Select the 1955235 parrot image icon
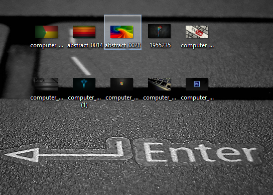Viewport: 273px width, 195px height. (159, 31)
